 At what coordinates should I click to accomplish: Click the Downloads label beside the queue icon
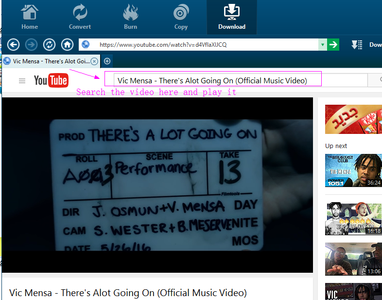(x=375, y=45)
